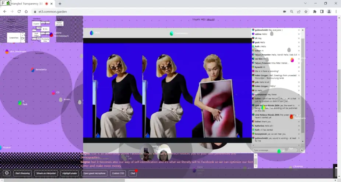Click the browser vertical scrollbar thumb
Screen dimensions: 341x182
click(x=339, y=91)
